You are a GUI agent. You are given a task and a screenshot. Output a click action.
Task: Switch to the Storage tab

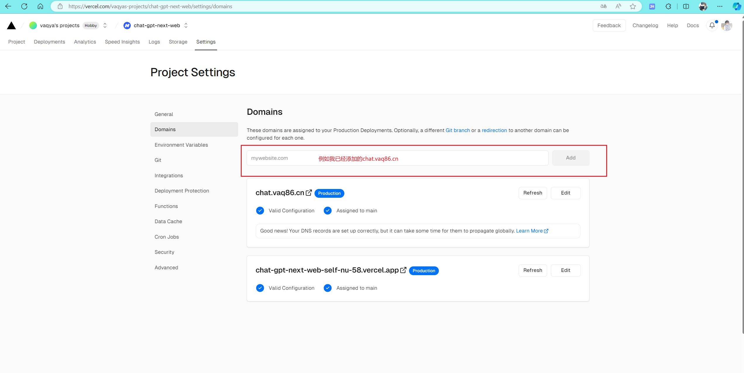coord(178,42)
